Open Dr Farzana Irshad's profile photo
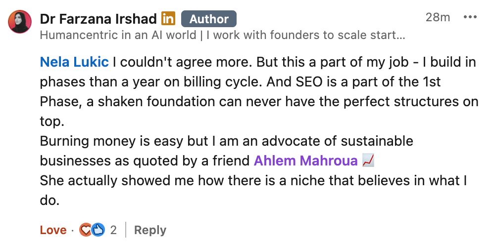Viewport: 493px width, 242px height. pyautogui.click(x=20, y=22)
